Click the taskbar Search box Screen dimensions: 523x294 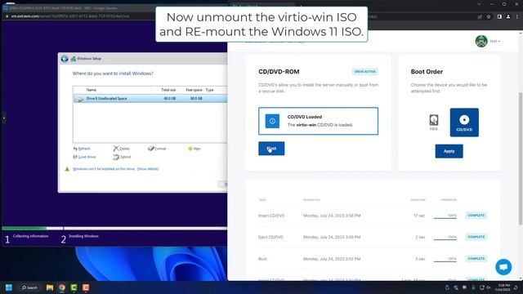pyautogui.click(x=29, y=287)
